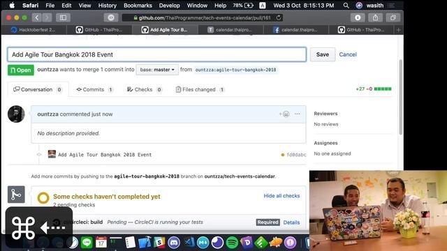This screenshot has height=251, width=447.
Task: Open Spotify from the Dock
Action: [x=232, y=243]
